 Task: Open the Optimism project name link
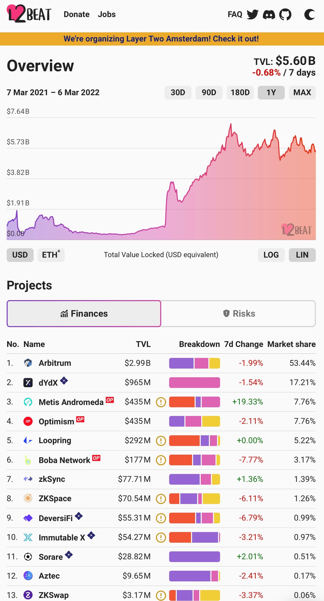point(56,422)
